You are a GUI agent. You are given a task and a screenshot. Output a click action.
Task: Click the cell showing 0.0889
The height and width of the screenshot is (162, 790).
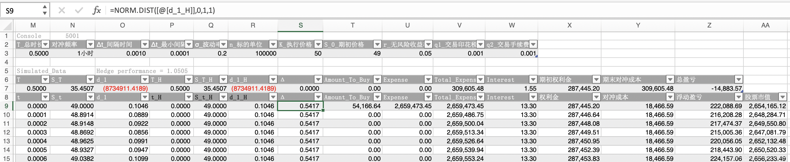tap(122, 115)
